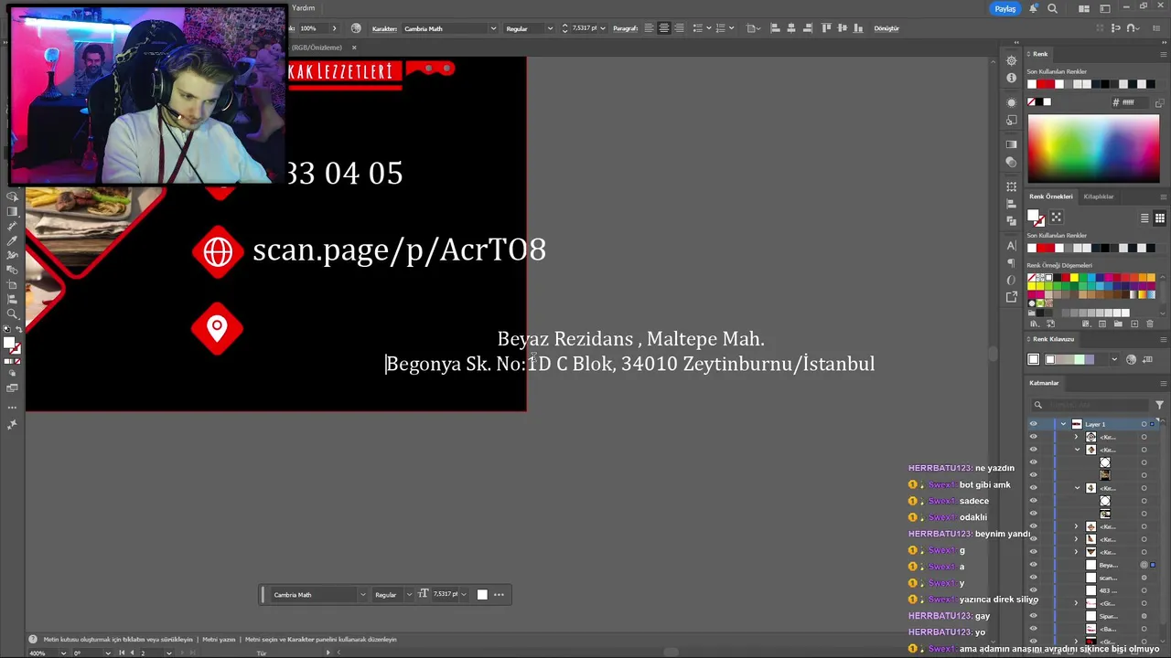Open the Pathfinder panel icon in dock
The width and height of the screenshot is (1171, 658).
tap(1011, 221)
